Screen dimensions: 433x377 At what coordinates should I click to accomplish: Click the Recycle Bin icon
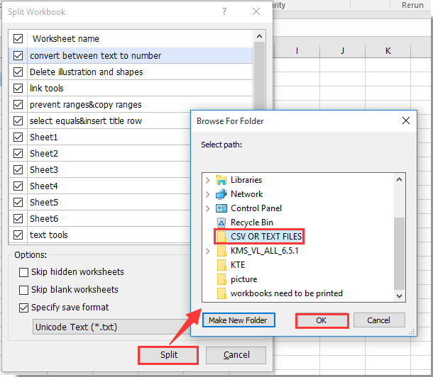click(x=221, y=223)
